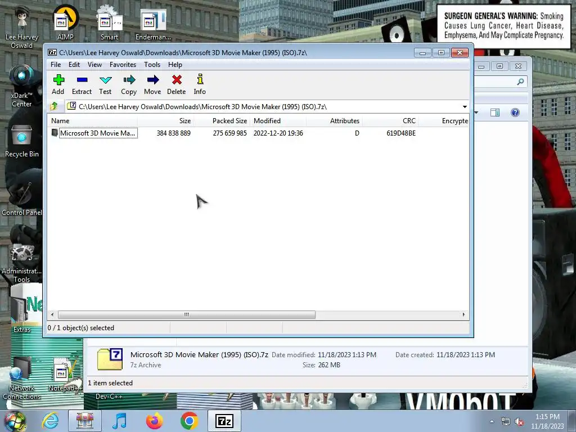Sort by Size column header
The height and width of the screenshot is (432, 576).
[x=166, y=121]
